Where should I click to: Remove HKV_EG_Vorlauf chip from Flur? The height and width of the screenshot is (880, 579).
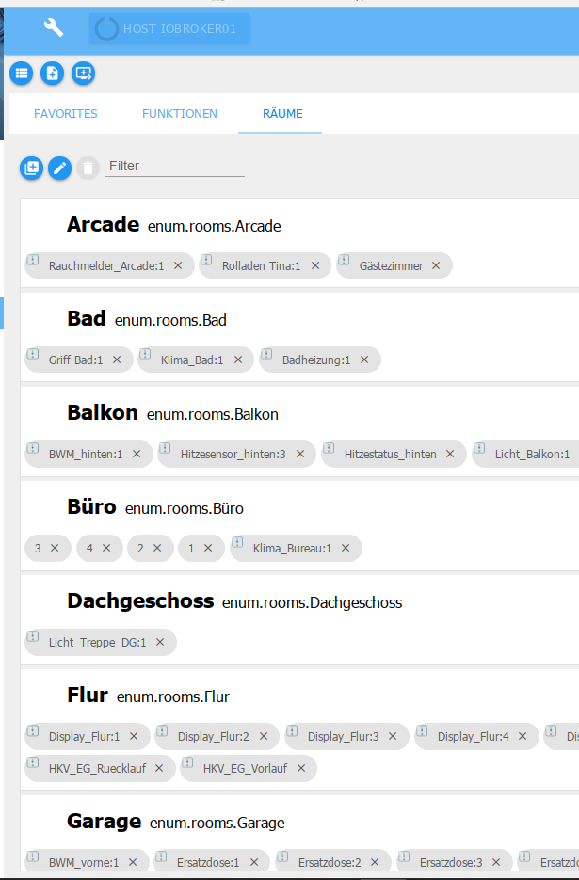pyautogui.click(x=301, y=768)
